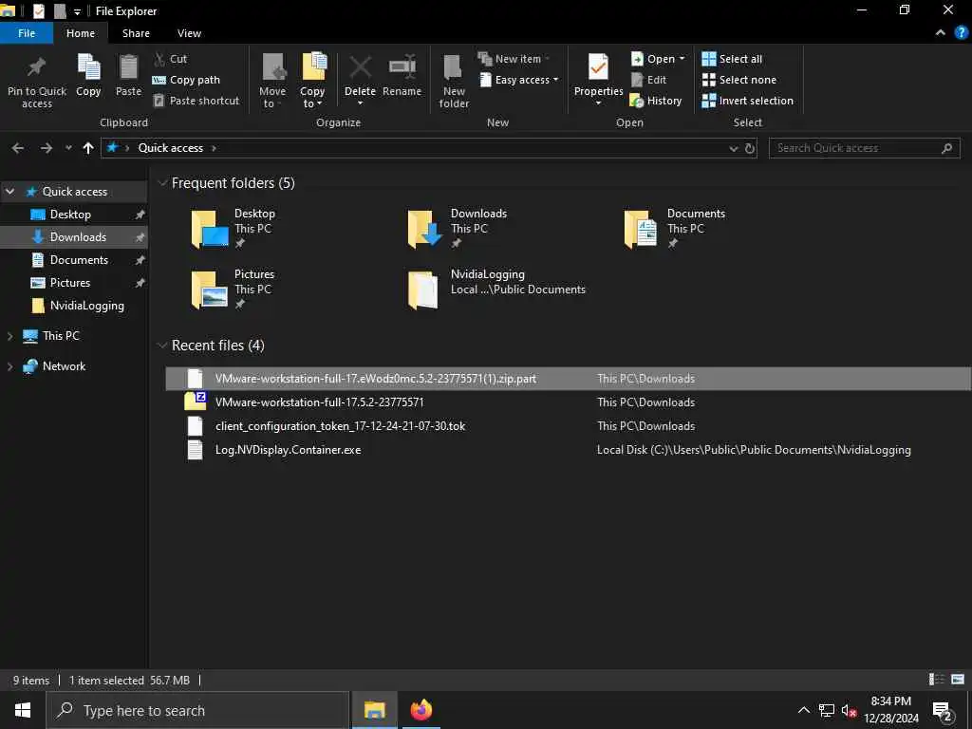Open the notification center icon
Image resolution: width=972 pixels, height=729 pixels.
(943, 710)
